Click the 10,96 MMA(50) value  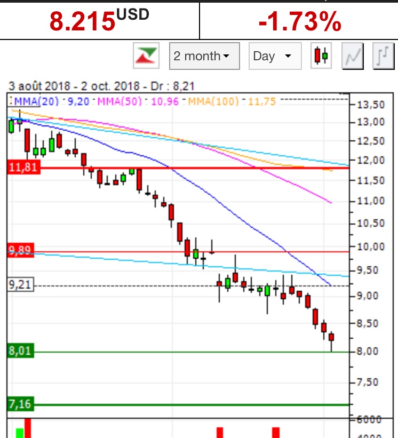[165, 101]
